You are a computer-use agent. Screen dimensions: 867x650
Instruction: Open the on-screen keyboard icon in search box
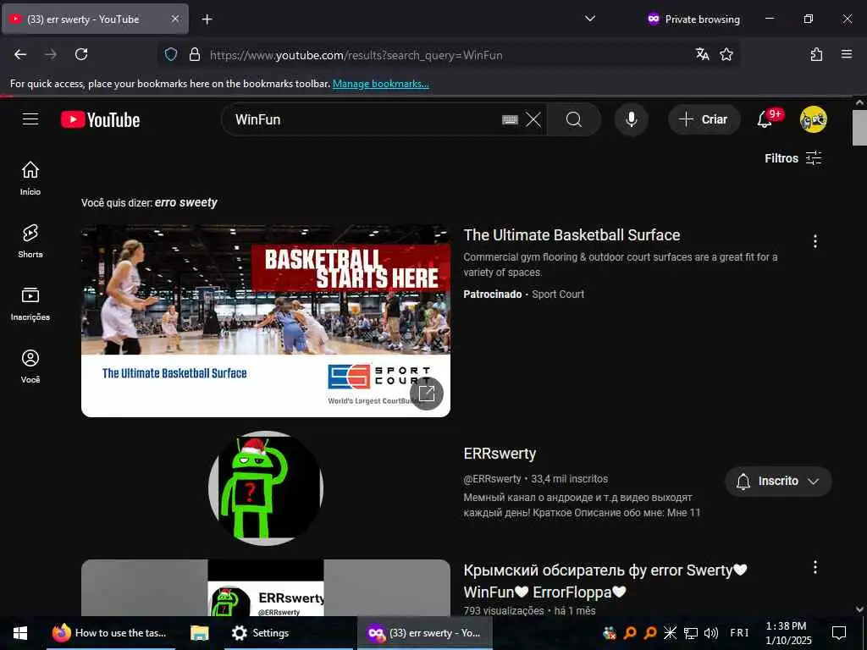tap(510, 119)
